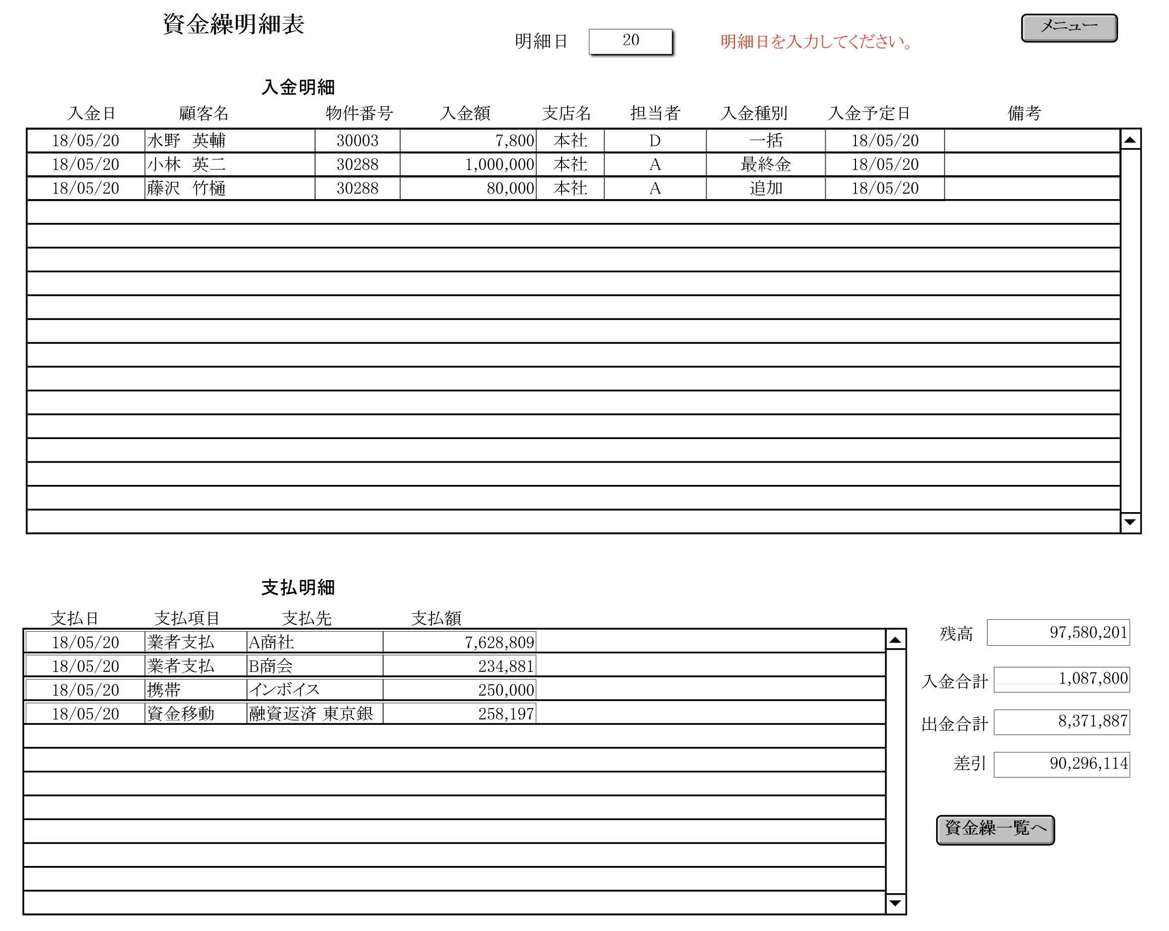Click 支払額 cell 7,628,809
1169x931 pixels.
(x=459, y=643)
